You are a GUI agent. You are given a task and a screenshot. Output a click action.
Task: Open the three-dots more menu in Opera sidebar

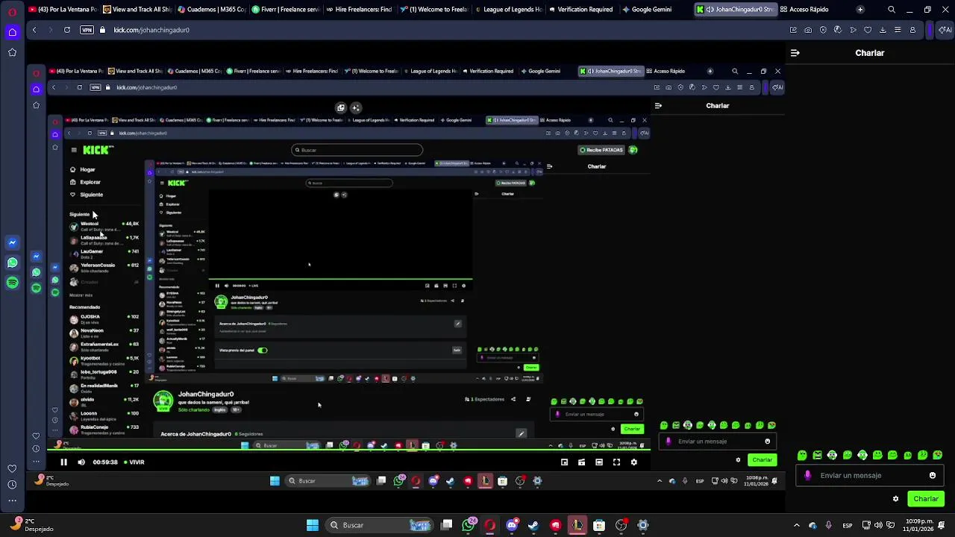(x=12, y=501)
